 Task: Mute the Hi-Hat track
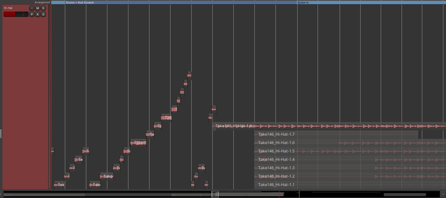click(x=38, y=8)
